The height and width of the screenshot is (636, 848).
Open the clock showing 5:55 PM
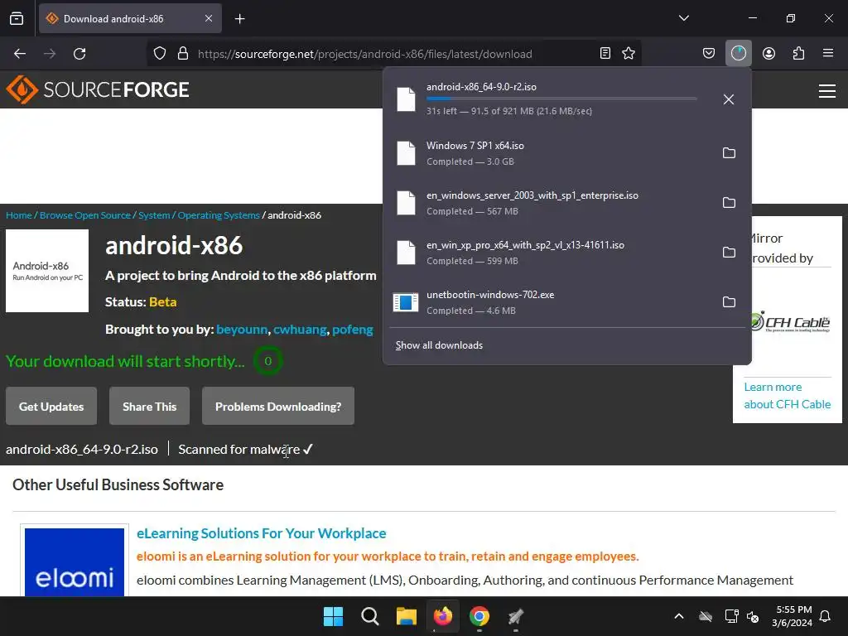coord(792,616)
